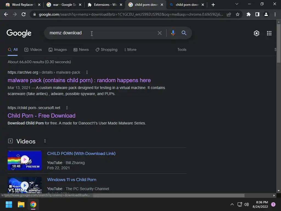Open the notification badge in the tray
This screenshot has width=281, height=211.
click(273, 204)
